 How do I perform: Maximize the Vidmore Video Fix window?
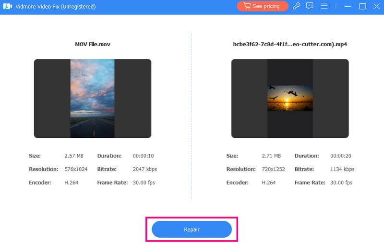pos(362,6)
